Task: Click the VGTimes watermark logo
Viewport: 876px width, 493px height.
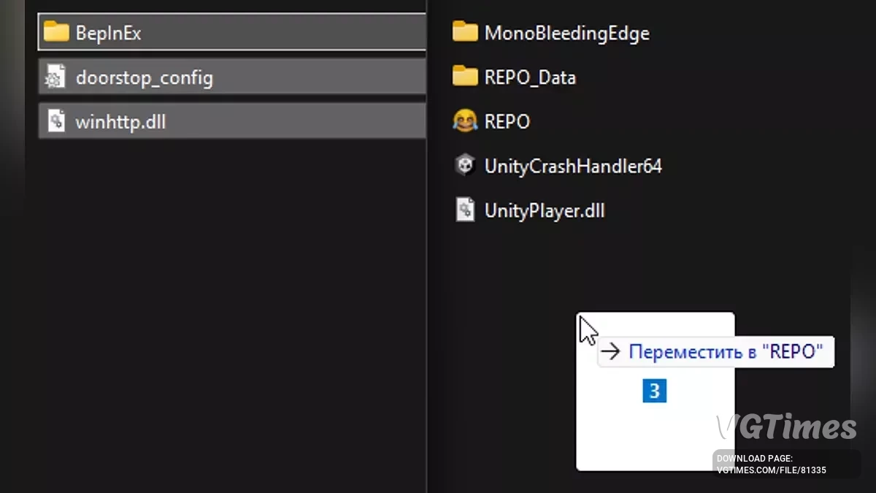Action: click(785, 428)
